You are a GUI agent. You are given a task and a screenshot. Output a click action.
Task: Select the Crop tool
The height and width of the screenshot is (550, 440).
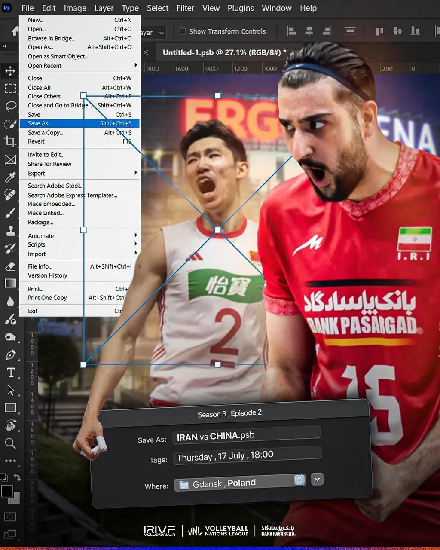tap(10, 141)
